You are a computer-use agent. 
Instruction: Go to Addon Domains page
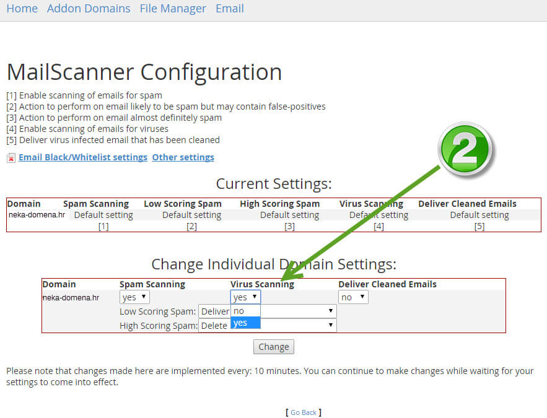[x=89, y=9]
